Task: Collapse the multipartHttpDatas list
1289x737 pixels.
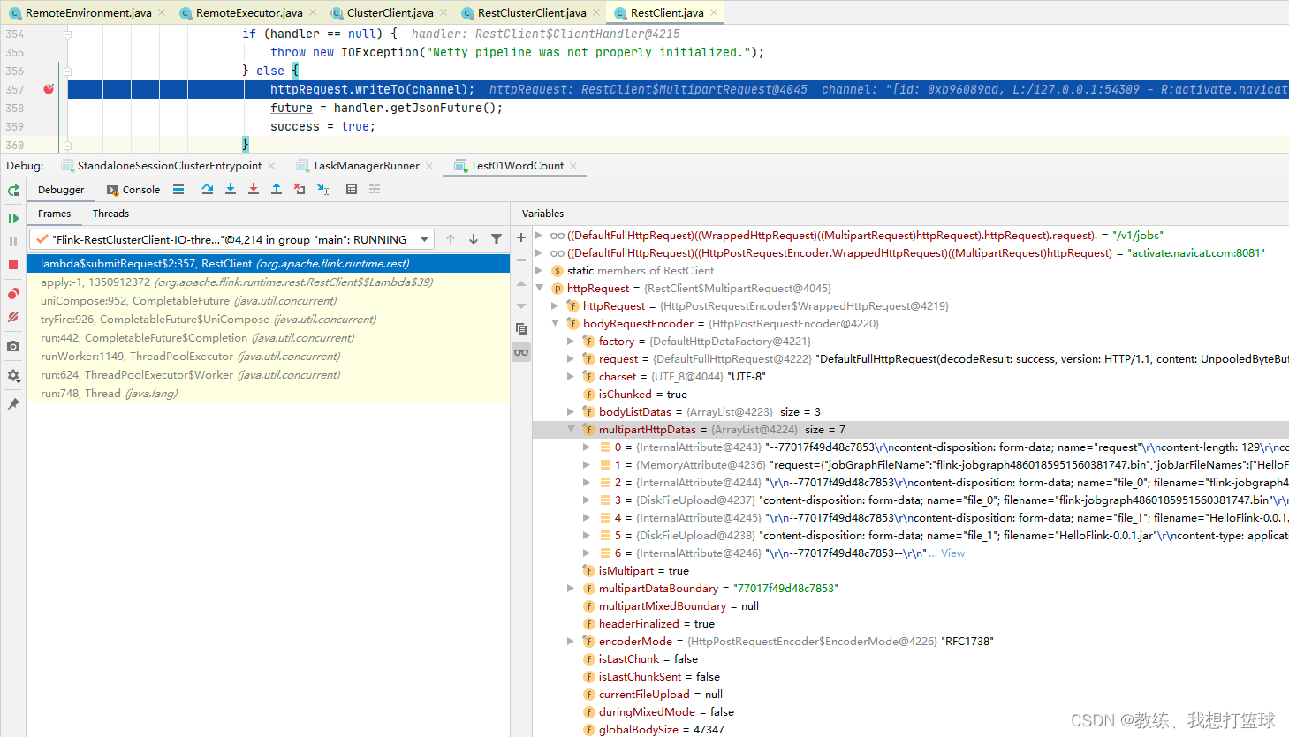Action: pos(571,429)
